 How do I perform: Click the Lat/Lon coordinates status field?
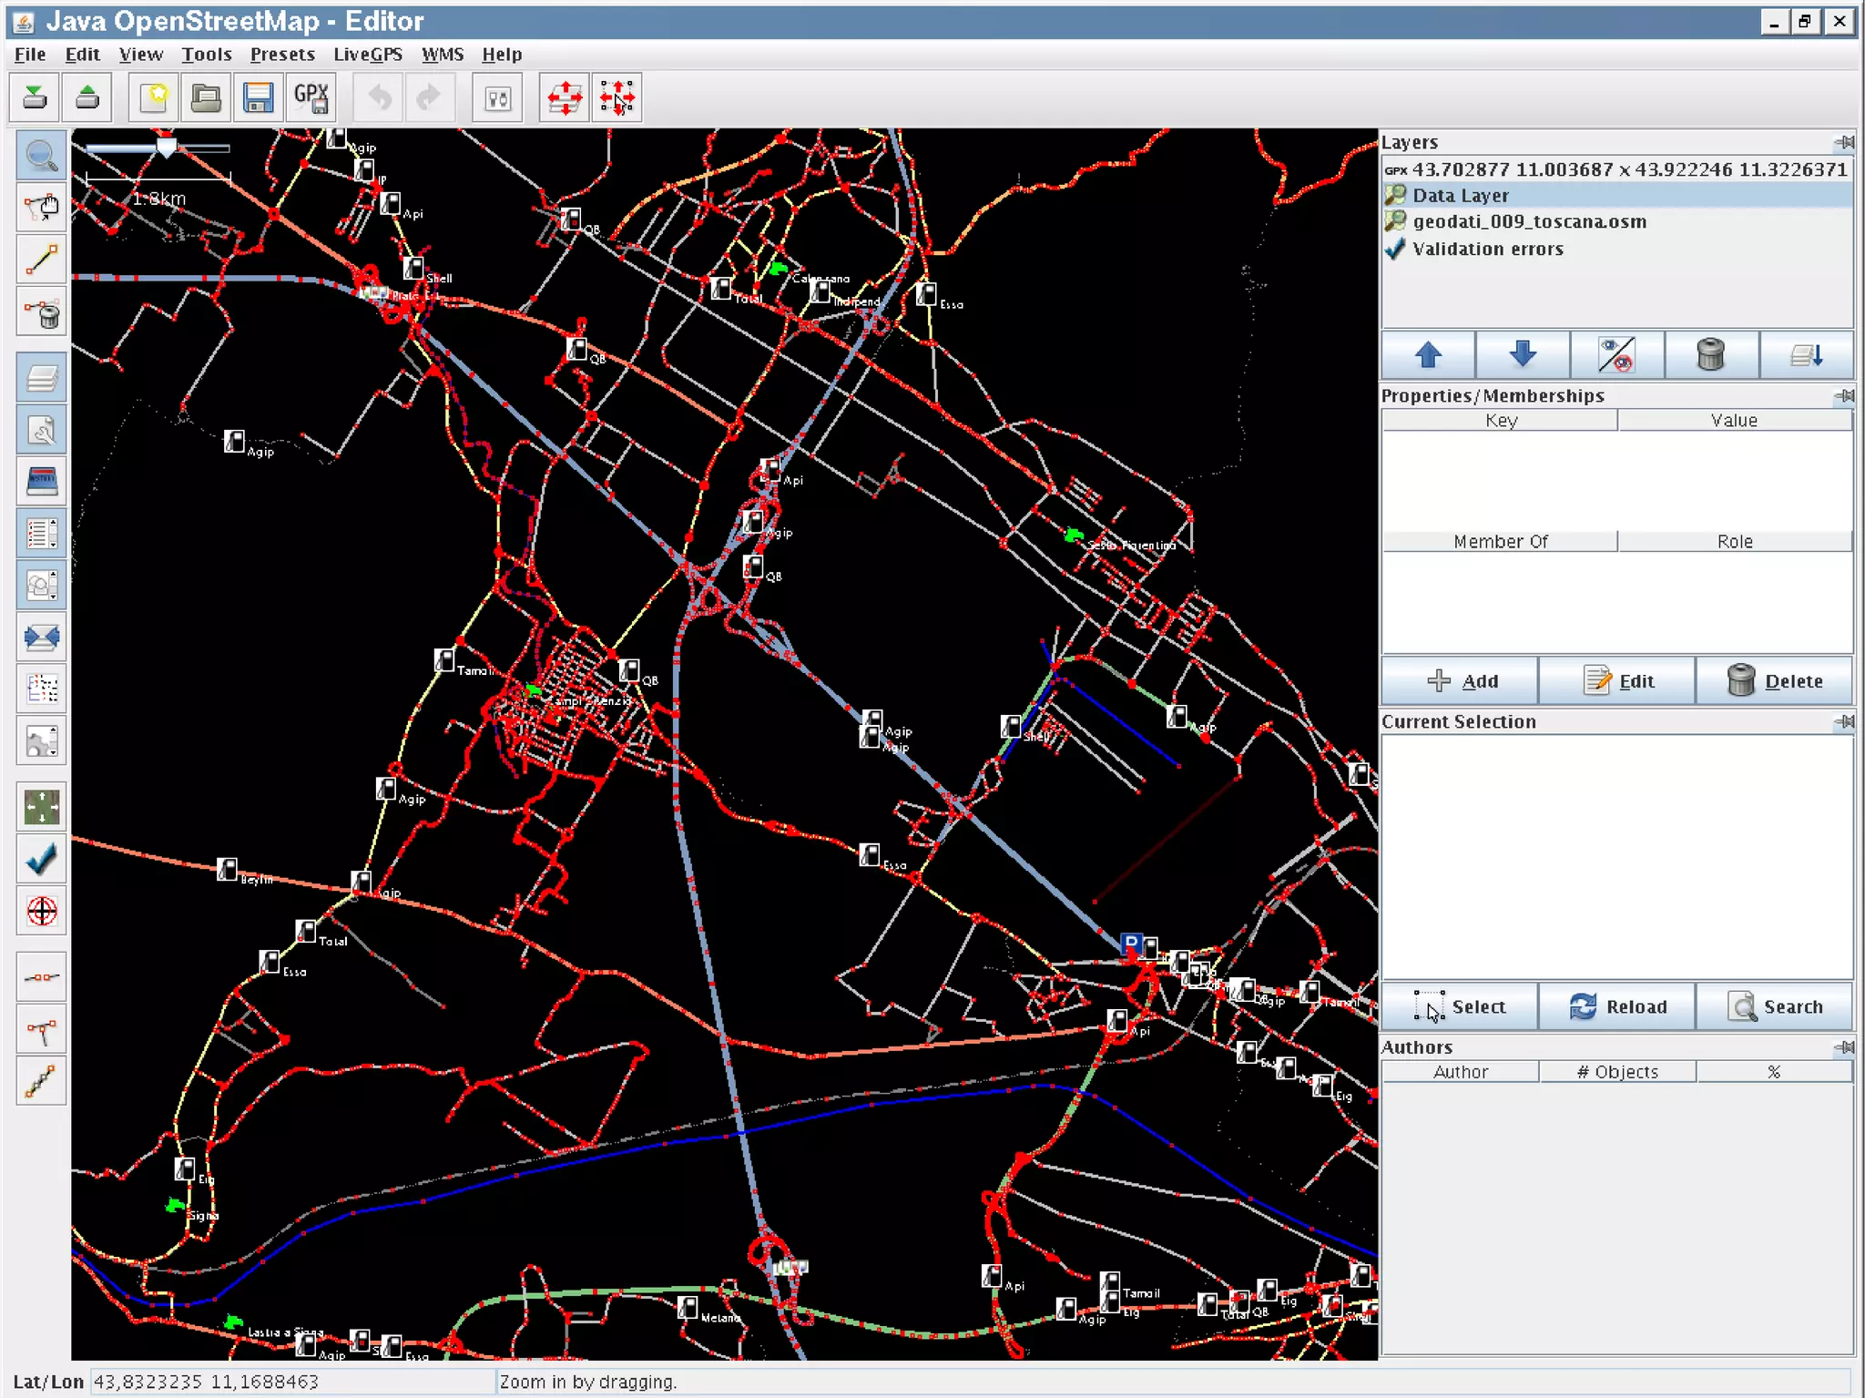(291, 1382)
